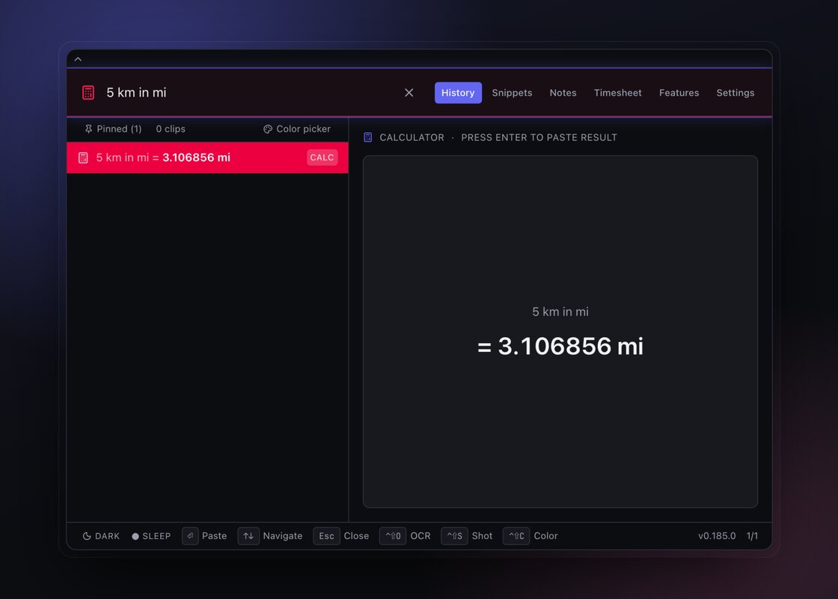Click the '= 3.106856 mi' result in the preview
Screen dimensions: 838x599
coord(560,346)
